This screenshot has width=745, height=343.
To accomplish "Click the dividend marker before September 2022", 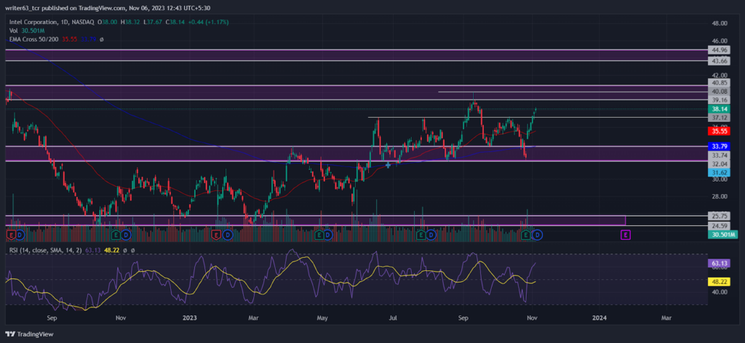I will 20,235.
